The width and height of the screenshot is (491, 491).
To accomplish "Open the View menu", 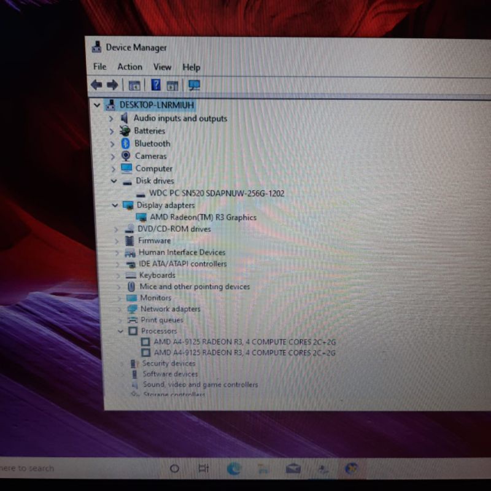I will (x=162, y=67).
